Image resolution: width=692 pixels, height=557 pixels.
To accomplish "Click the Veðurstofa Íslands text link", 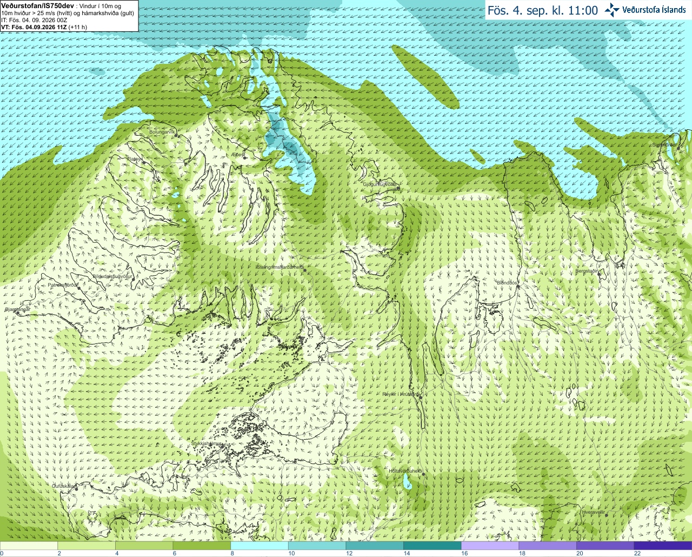I will click(654, 10).
